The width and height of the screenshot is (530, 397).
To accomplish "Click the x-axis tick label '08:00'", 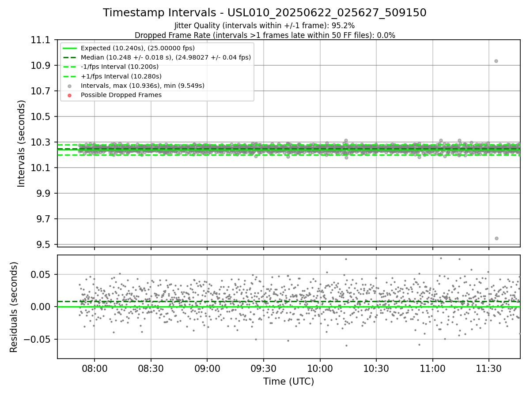I will click(x=95, y=368).
